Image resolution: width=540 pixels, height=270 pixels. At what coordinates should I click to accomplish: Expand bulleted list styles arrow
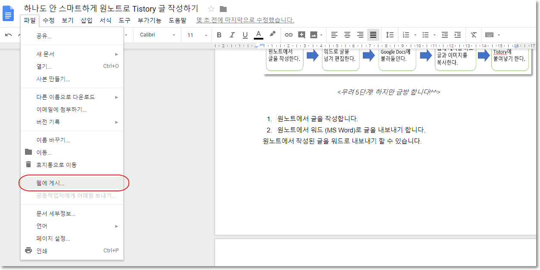pos(434,35)
